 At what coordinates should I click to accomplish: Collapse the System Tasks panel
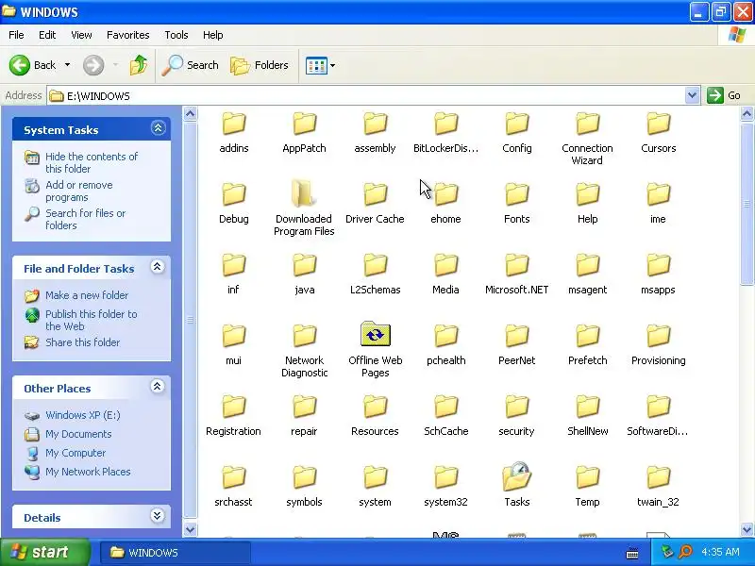pyautogui.click(x=158, y=128)
